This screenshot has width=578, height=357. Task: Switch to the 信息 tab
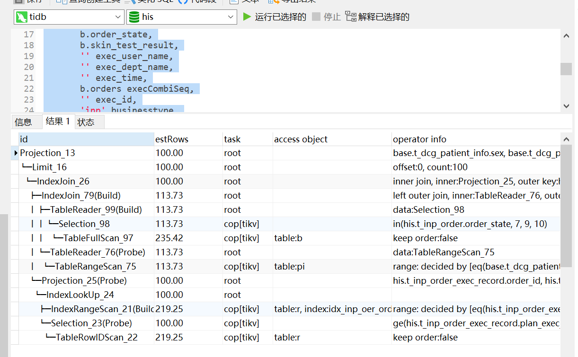click(23, 122)
